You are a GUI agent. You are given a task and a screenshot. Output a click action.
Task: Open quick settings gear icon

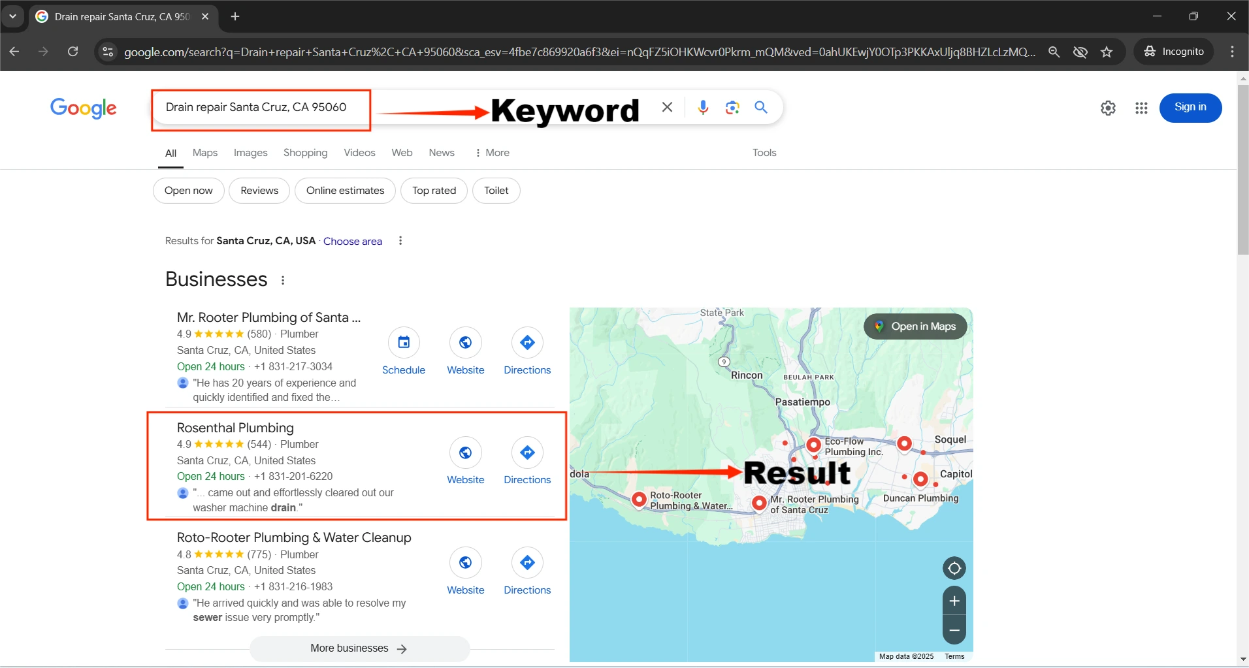tap(1108, 108)
